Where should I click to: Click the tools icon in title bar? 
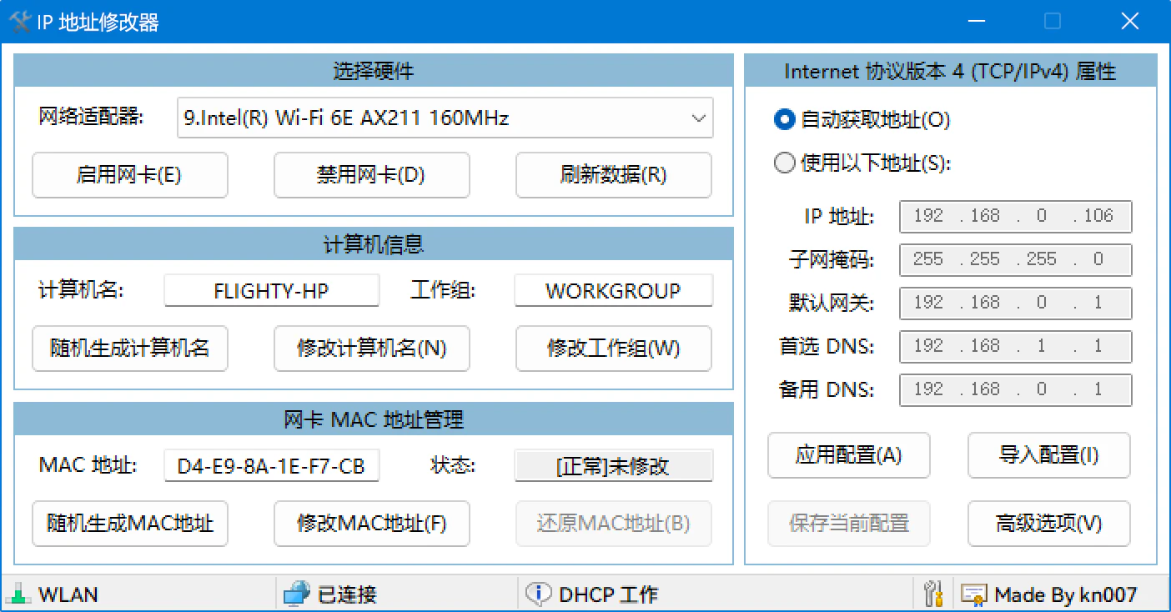pos(20,22)
